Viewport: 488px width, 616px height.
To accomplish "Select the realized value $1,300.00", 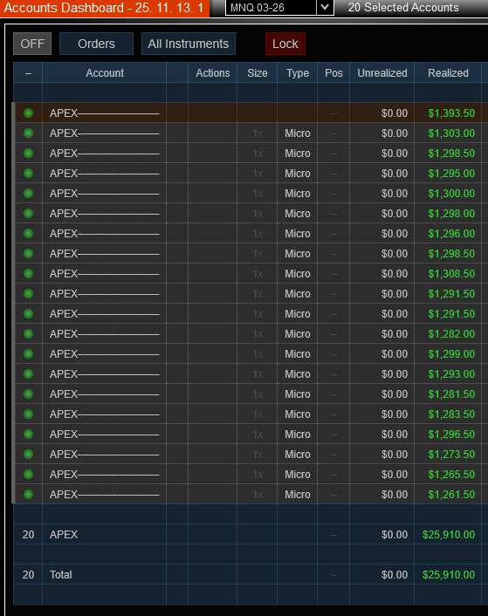I will pos(451,194).
